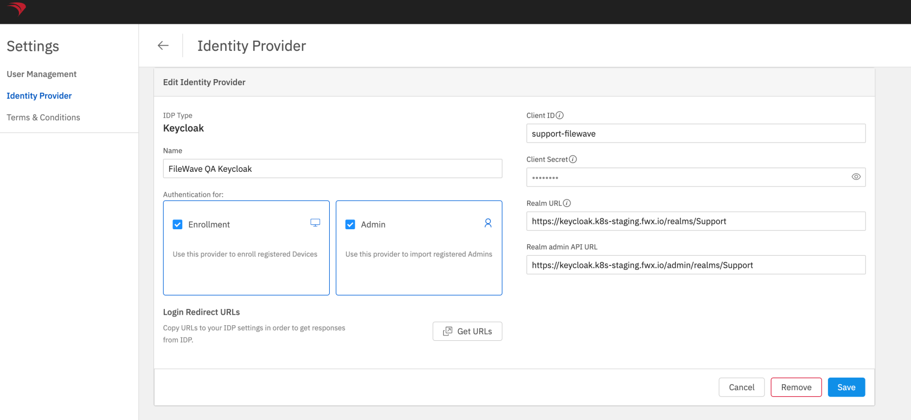Click the Cancel button
The image size is (911, 420).
741,387
